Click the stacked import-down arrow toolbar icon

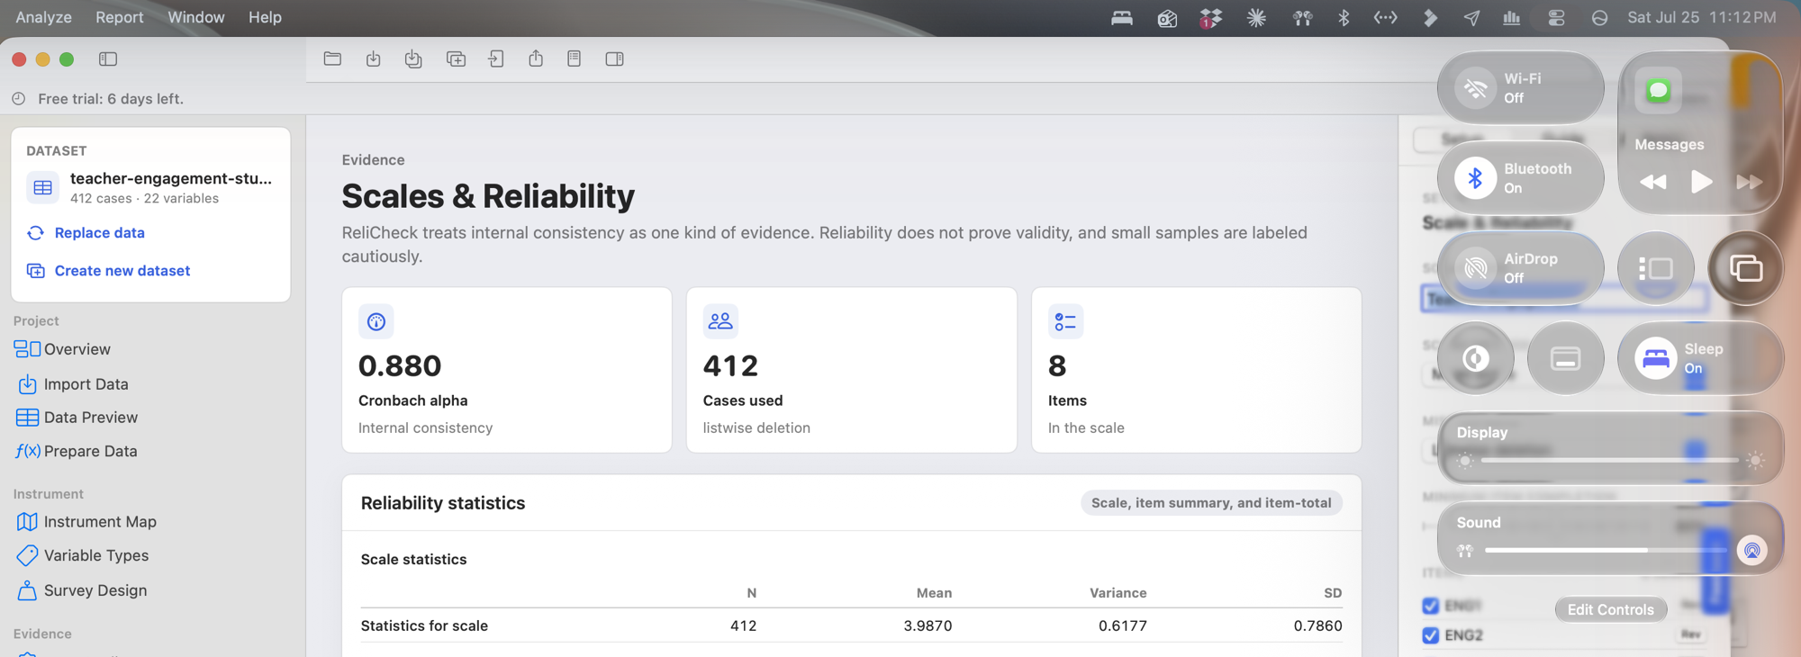tap(413, 58)
